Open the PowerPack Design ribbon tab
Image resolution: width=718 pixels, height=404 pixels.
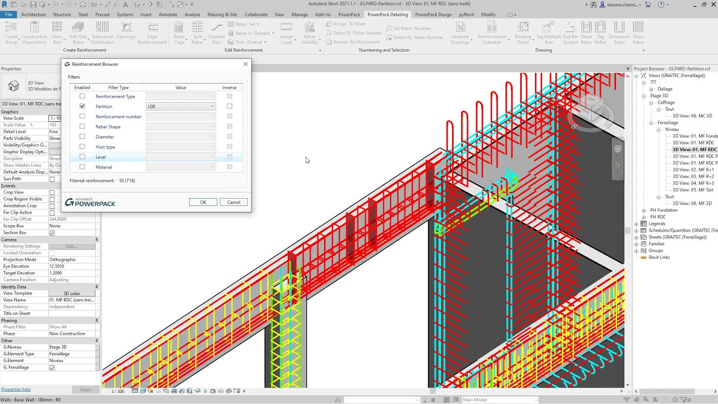click(x=434, y=15)
